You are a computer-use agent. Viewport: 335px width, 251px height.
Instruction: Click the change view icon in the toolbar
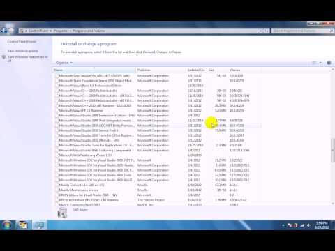(314, 63)
